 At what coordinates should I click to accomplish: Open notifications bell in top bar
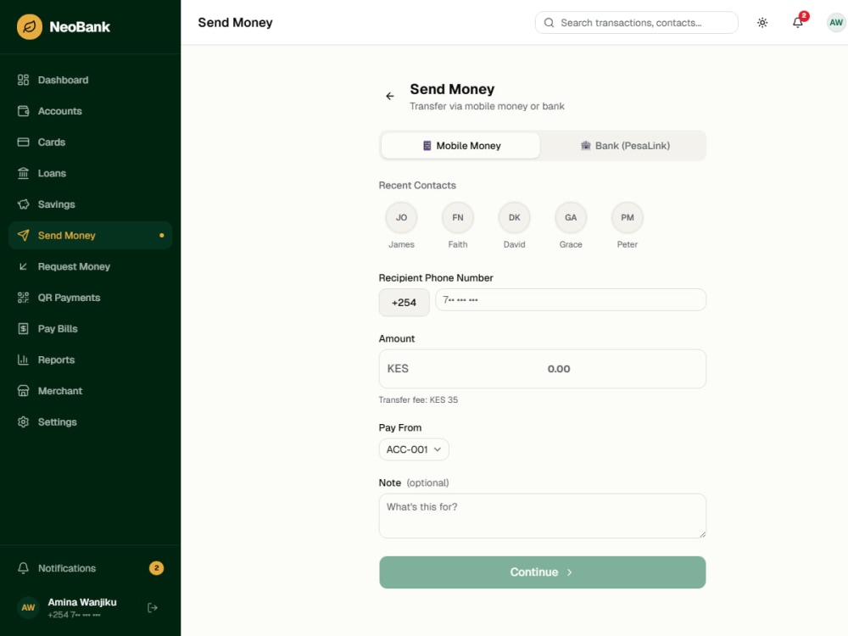798,23
